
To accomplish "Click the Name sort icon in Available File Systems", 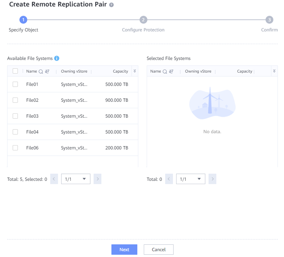I will coord(47,71).
